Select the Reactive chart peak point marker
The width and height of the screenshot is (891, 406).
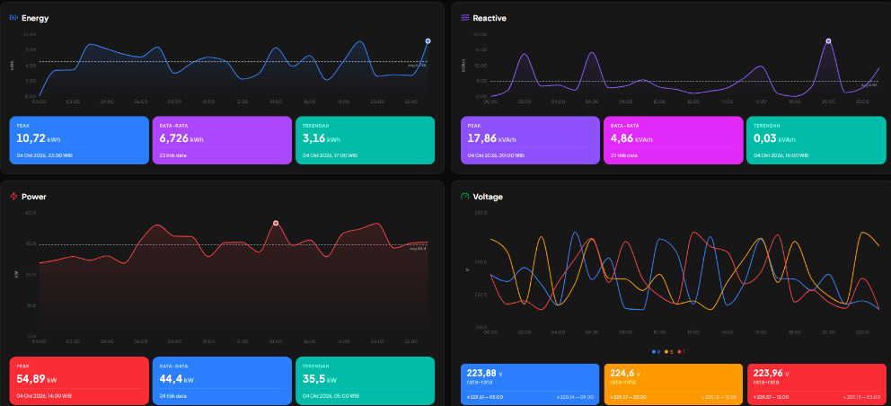tap(828, 41)
